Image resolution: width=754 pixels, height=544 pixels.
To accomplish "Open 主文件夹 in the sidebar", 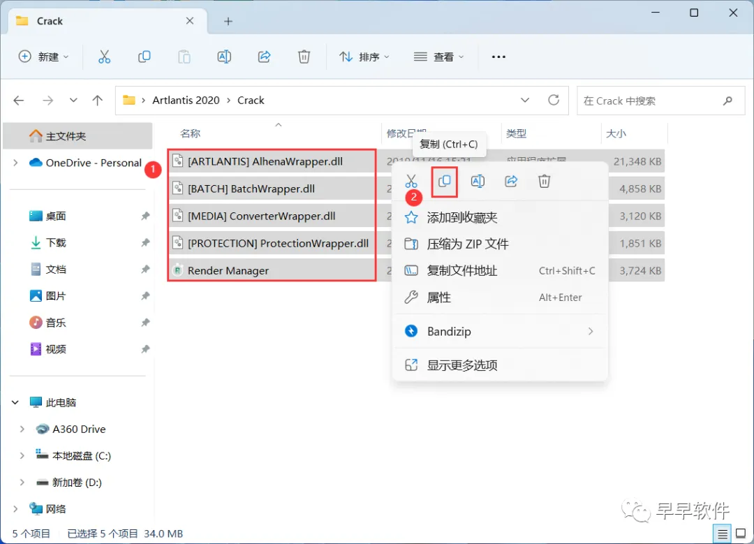I will tap(77, 136).
